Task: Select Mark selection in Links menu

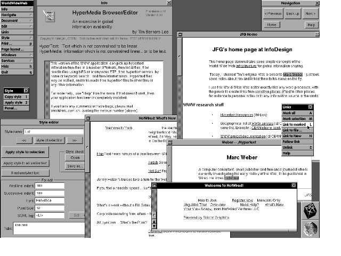Action: [297, 118]
